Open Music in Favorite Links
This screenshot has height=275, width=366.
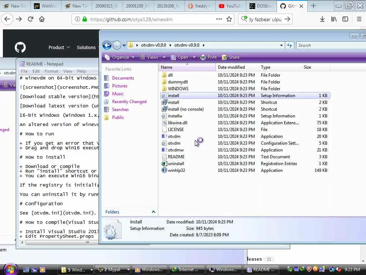point(118,94)
